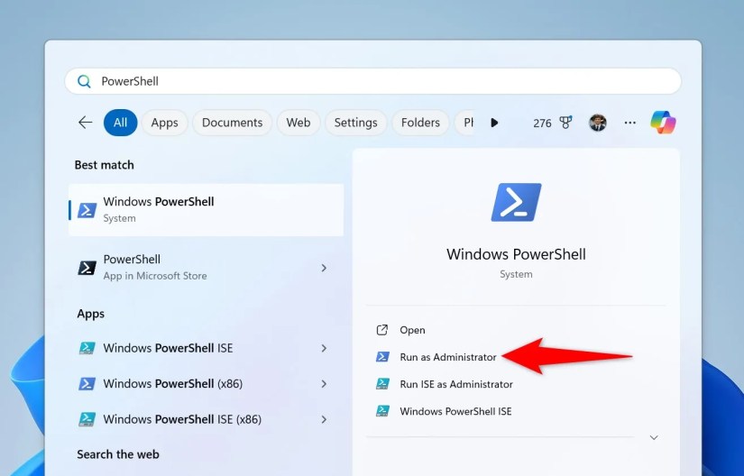
Task: Click the Windows PowerShell (x86) icon
Action: pos(87,383)
